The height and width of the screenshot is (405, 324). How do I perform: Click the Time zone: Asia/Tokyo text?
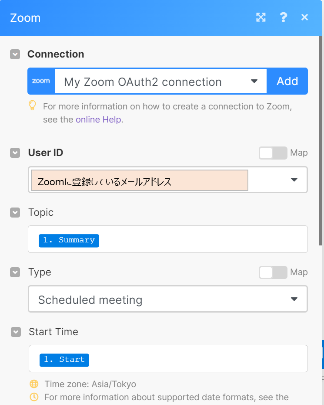(90, 384)
